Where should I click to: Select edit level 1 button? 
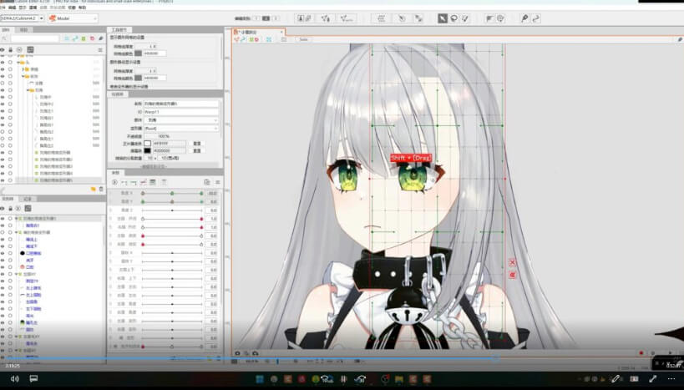point(256,18)
